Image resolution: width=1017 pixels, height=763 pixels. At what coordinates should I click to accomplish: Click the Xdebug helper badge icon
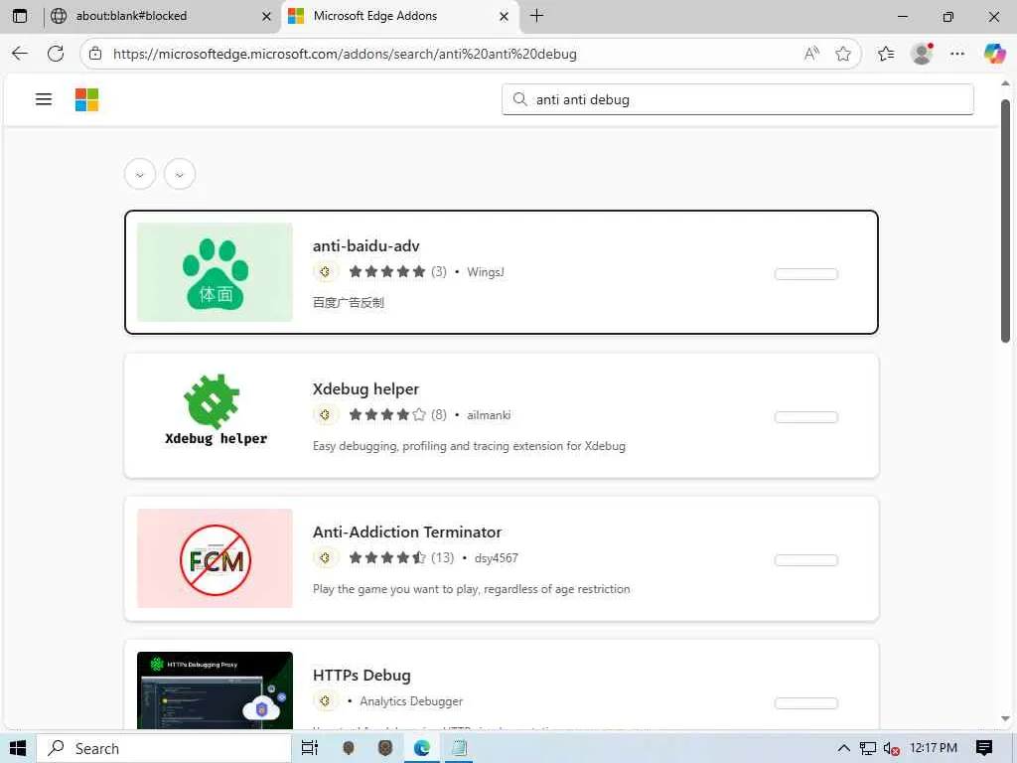coord(326,414)
